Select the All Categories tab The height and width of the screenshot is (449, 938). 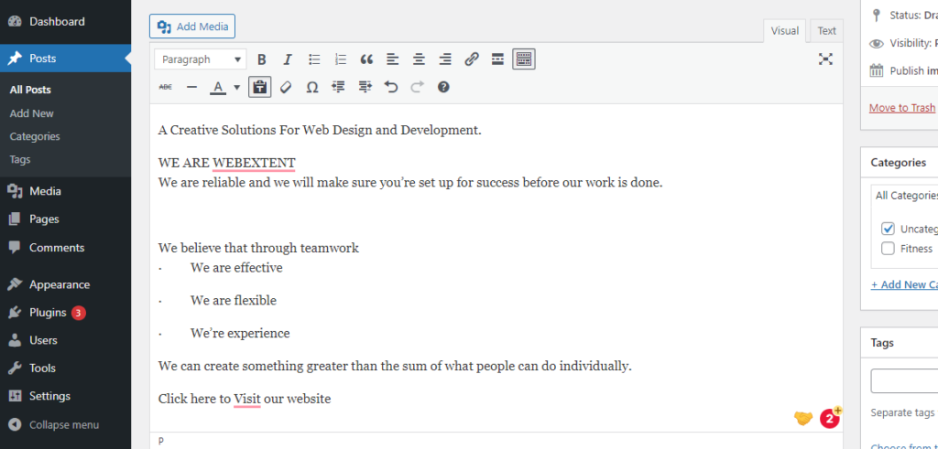[906, 196]
